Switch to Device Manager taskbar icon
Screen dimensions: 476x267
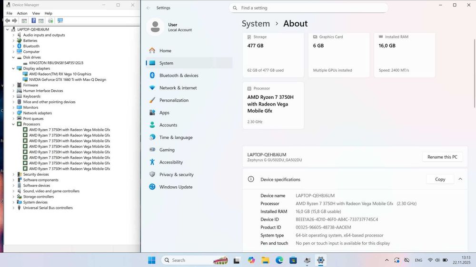[x=307, y=260]
